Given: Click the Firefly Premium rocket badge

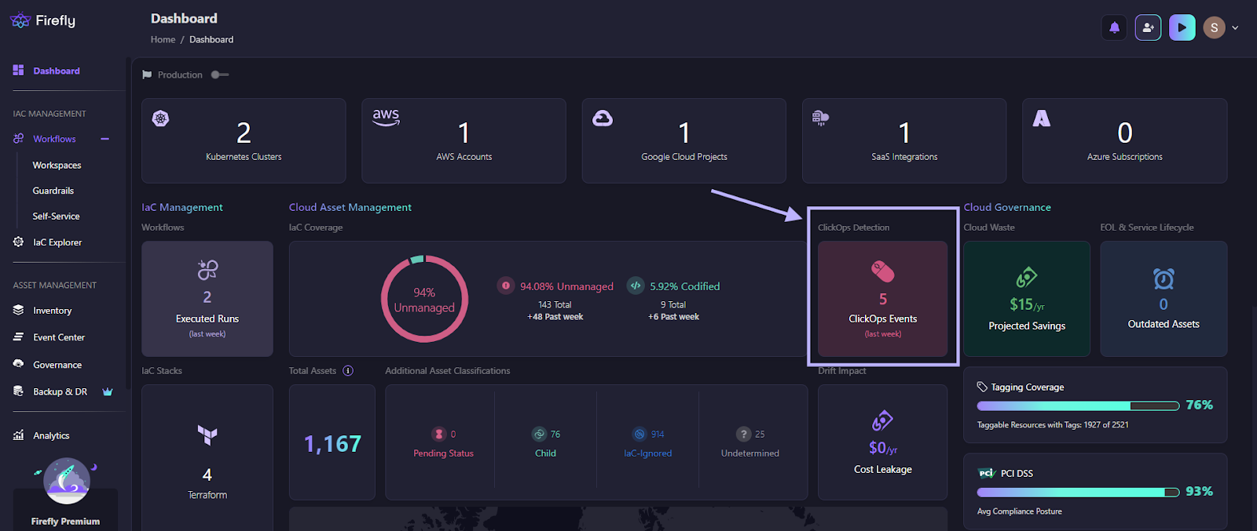Looking at the screenshot, I should (66, 481).
